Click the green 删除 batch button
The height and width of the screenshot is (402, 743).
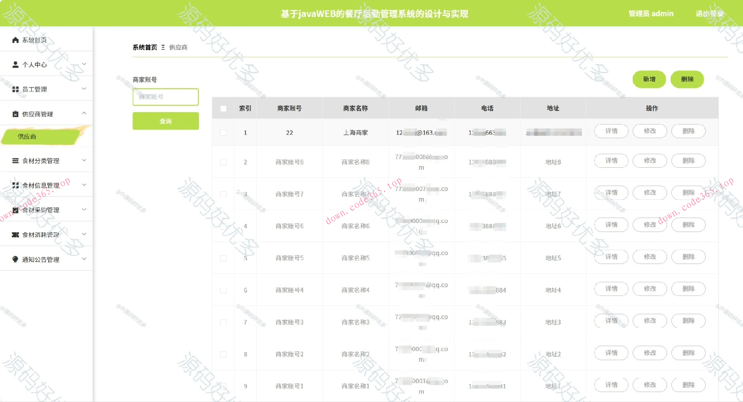click(x=687, y=79)
